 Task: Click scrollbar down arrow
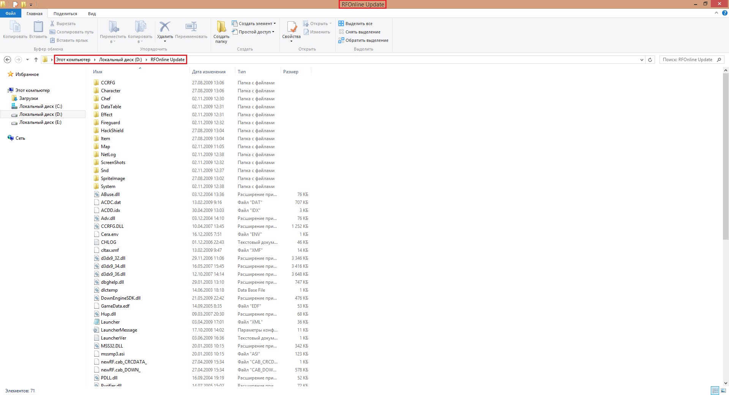726,383
